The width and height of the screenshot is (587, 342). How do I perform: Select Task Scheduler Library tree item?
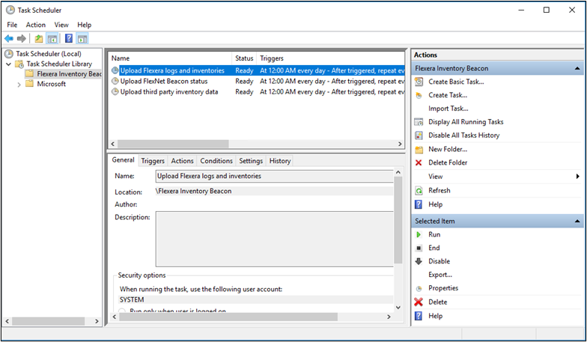(x=59, y=64)
